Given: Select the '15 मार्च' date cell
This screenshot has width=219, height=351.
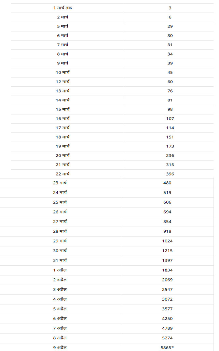Looking at the screenshot, I should click(63, 109).
